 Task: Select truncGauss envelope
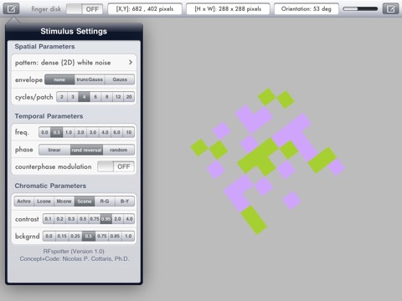point(90,79)
